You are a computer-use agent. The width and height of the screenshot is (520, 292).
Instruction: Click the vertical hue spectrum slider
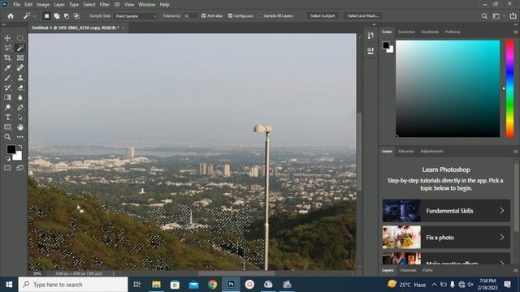pos(509,88)
